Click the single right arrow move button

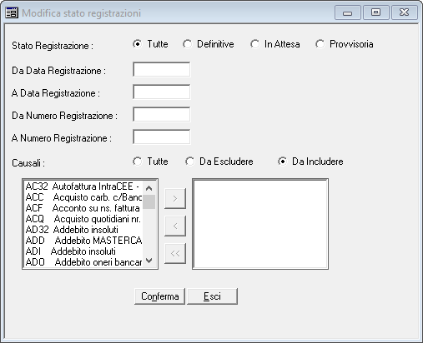[175, 198]
